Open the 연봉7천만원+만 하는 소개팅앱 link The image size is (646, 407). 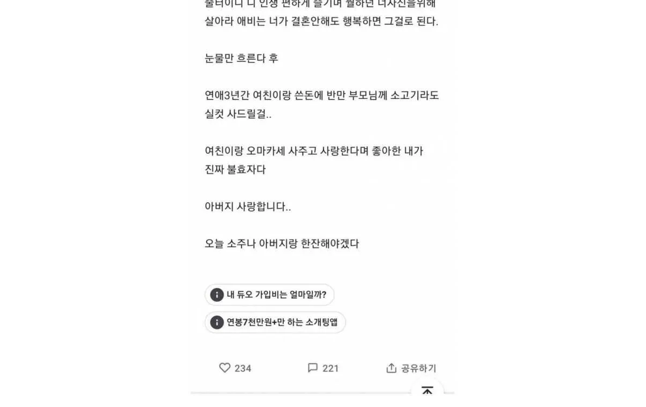coord(275,323)
